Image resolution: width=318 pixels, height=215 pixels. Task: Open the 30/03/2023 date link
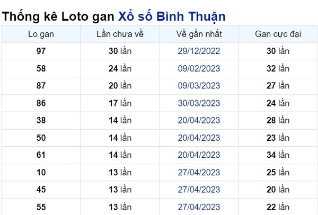199,103
